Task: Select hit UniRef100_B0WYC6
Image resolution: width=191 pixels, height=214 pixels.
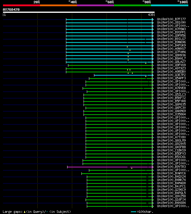Action: click(x=171, y=173)
